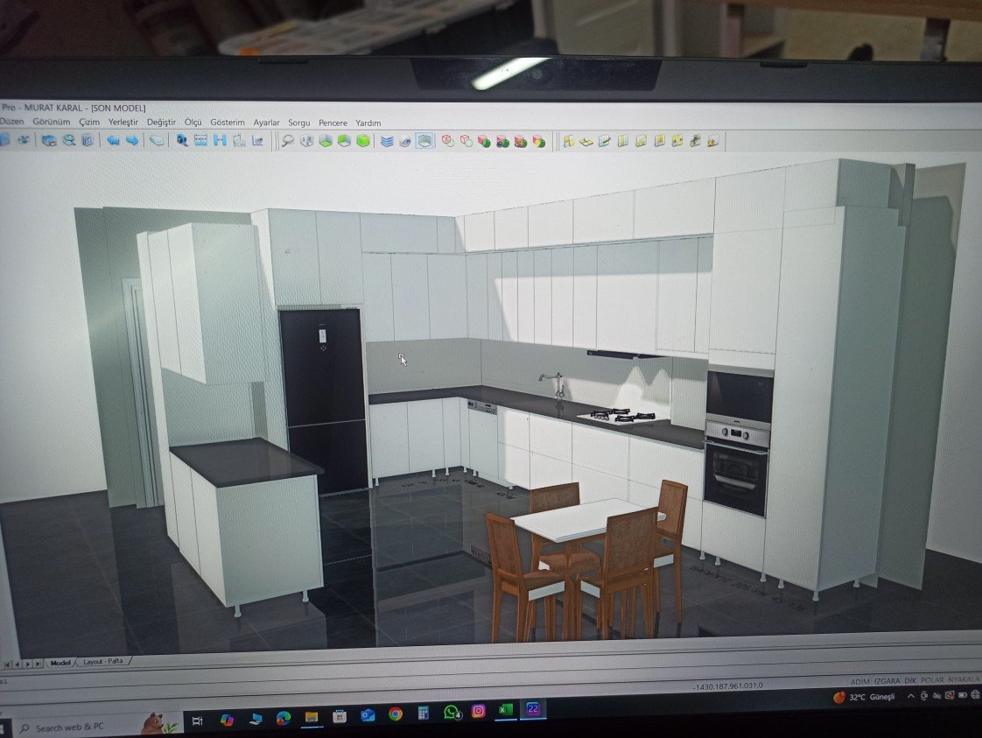Image resolution: width=982 pixels, height=738 pixels.
Task: Click the magnifier zoom icon in toolbar
Action: [x=287, y=140]
